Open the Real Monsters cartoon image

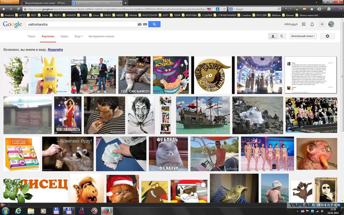click(x=171, y=75)
